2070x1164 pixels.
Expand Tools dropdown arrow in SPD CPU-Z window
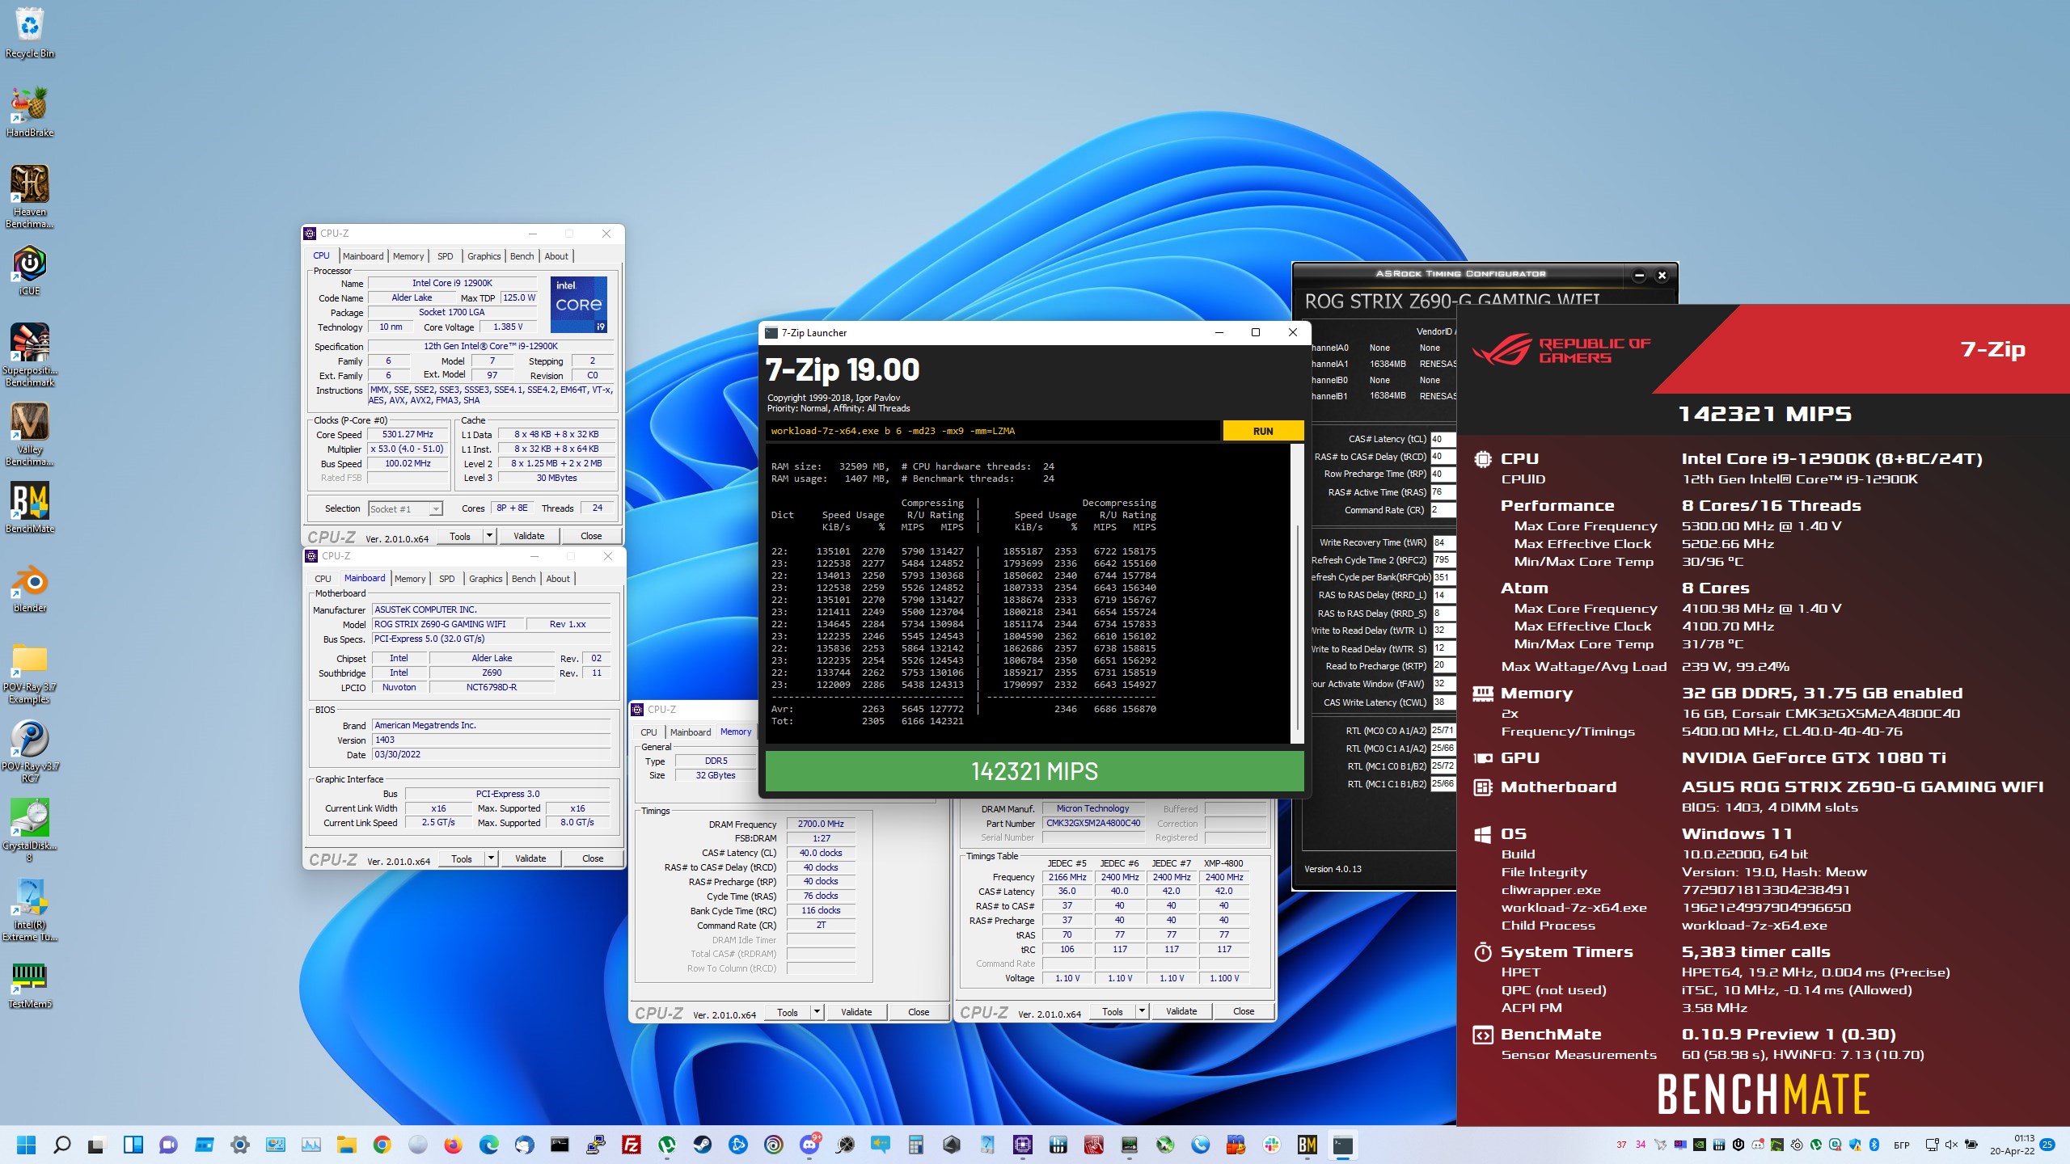(x=1142, y=1011)
